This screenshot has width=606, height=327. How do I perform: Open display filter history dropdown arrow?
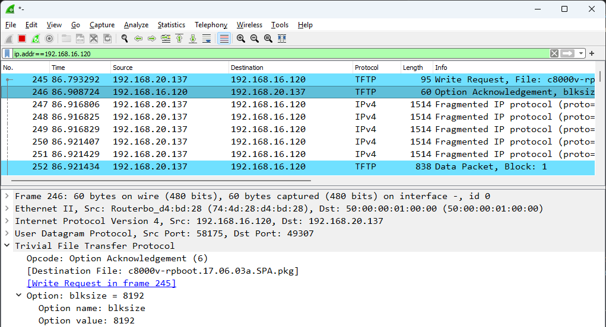point(581,53)
